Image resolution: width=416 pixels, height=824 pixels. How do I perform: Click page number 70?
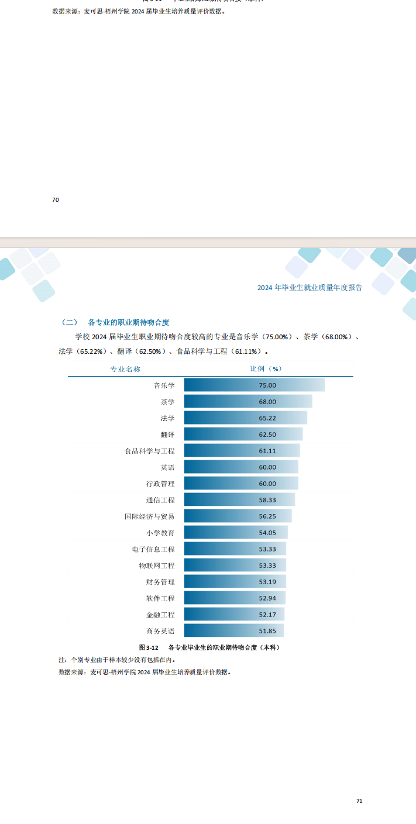click(56, 200)
